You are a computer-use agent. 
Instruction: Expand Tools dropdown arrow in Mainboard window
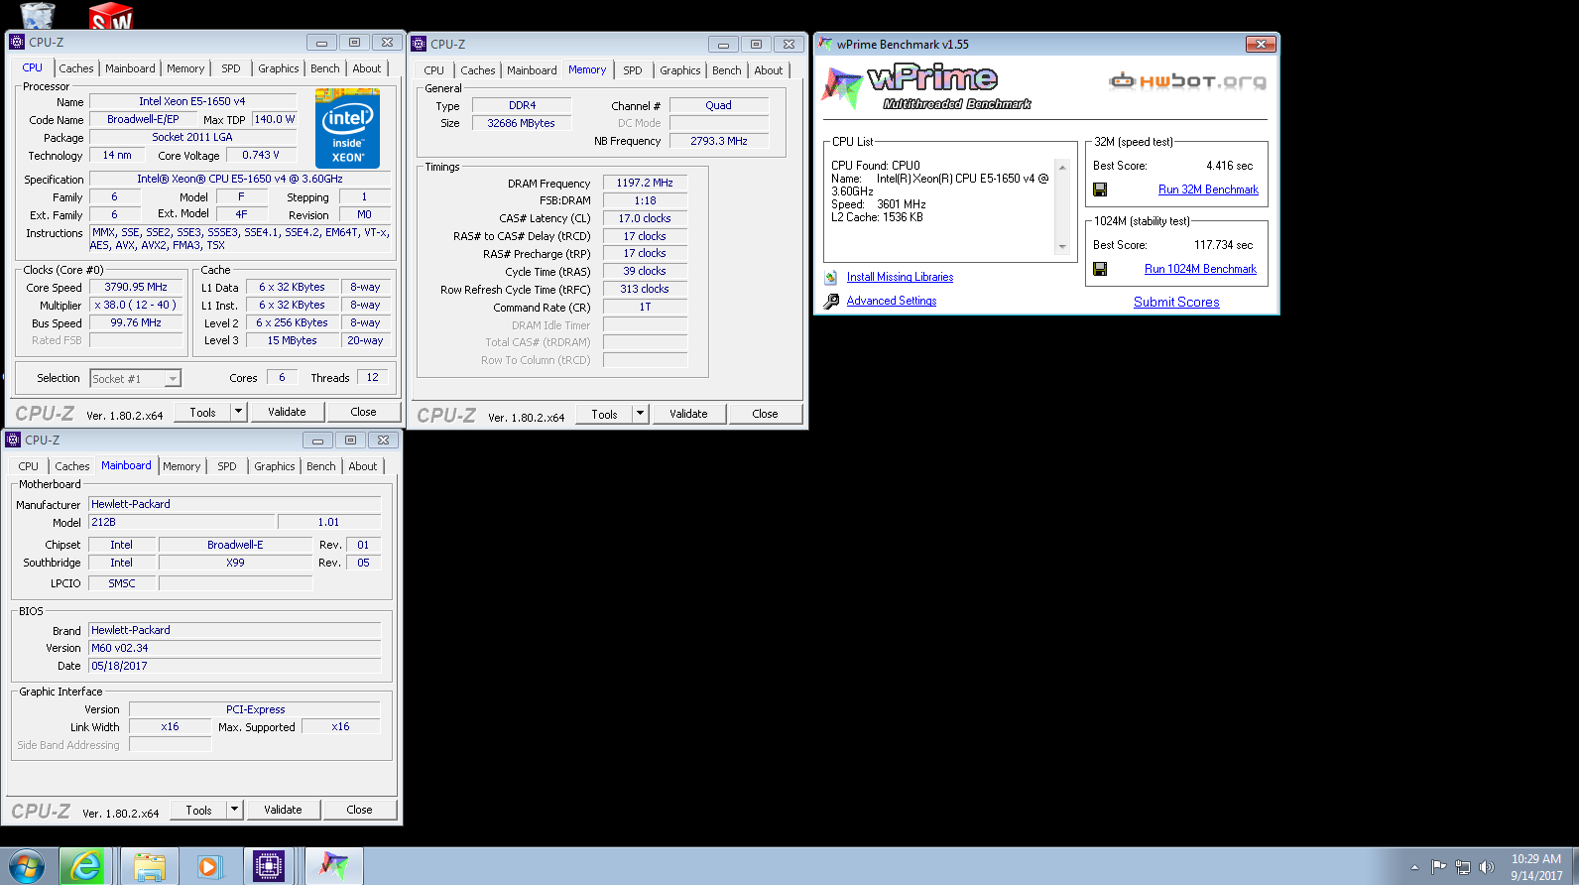pyautogui.click(x=234, y=810)
